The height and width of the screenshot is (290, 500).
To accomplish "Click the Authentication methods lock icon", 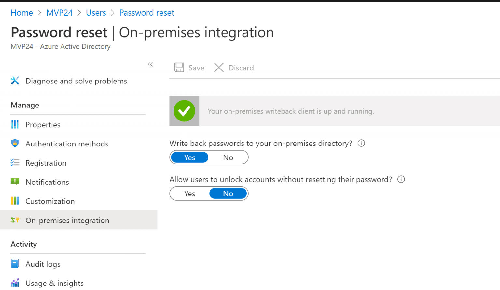I will (x=15, y=143).
